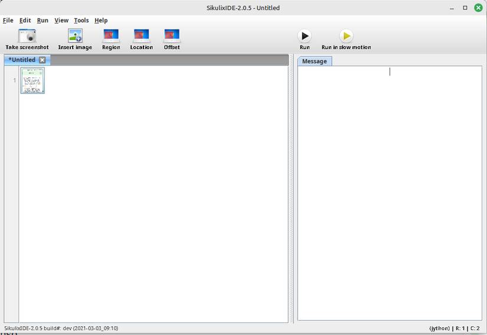Select the Offset toolbar icon

coord(172,35)
